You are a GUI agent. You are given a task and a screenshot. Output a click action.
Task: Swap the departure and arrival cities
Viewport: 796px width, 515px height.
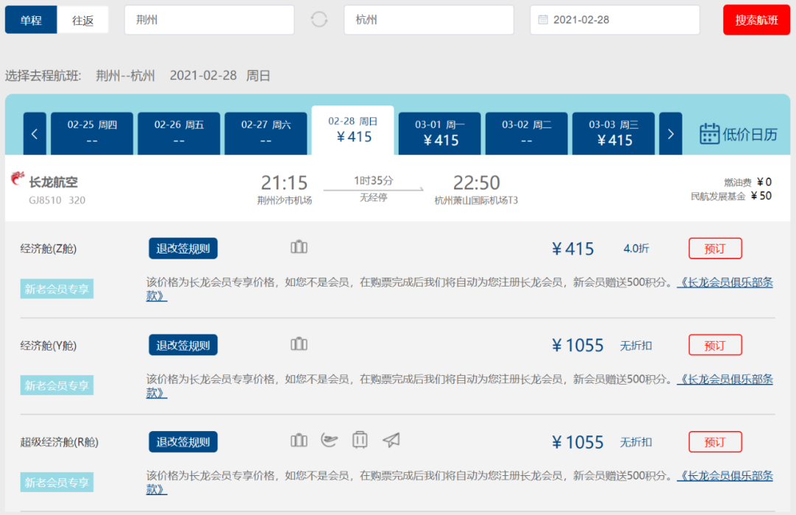point(319,20)
